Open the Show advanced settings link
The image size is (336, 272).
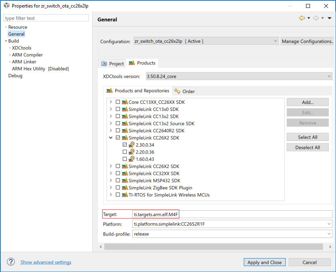coord(46,262)
